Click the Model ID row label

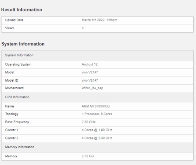click(x=12, y=80)
